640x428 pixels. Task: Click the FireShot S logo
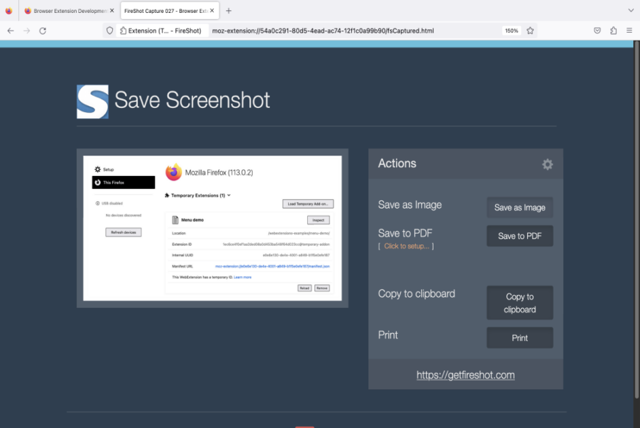coord(92,101)
